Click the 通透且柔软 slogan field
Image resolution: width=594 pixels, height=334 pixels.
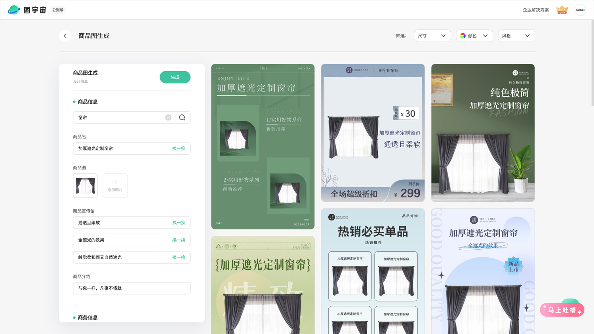click(x=131, y=223)
